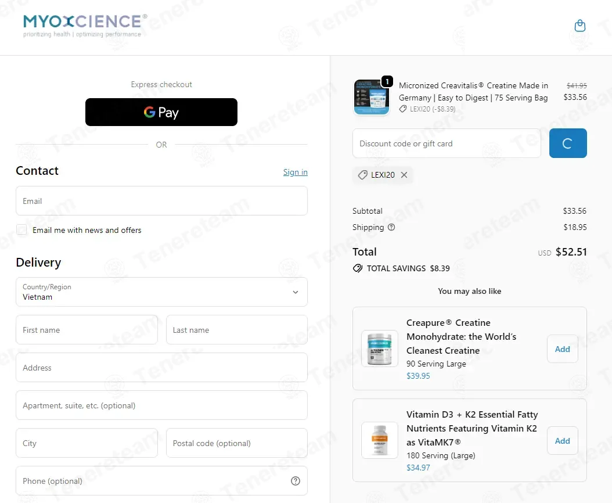Click 'You may also like' heading

(x=470, y=291)
